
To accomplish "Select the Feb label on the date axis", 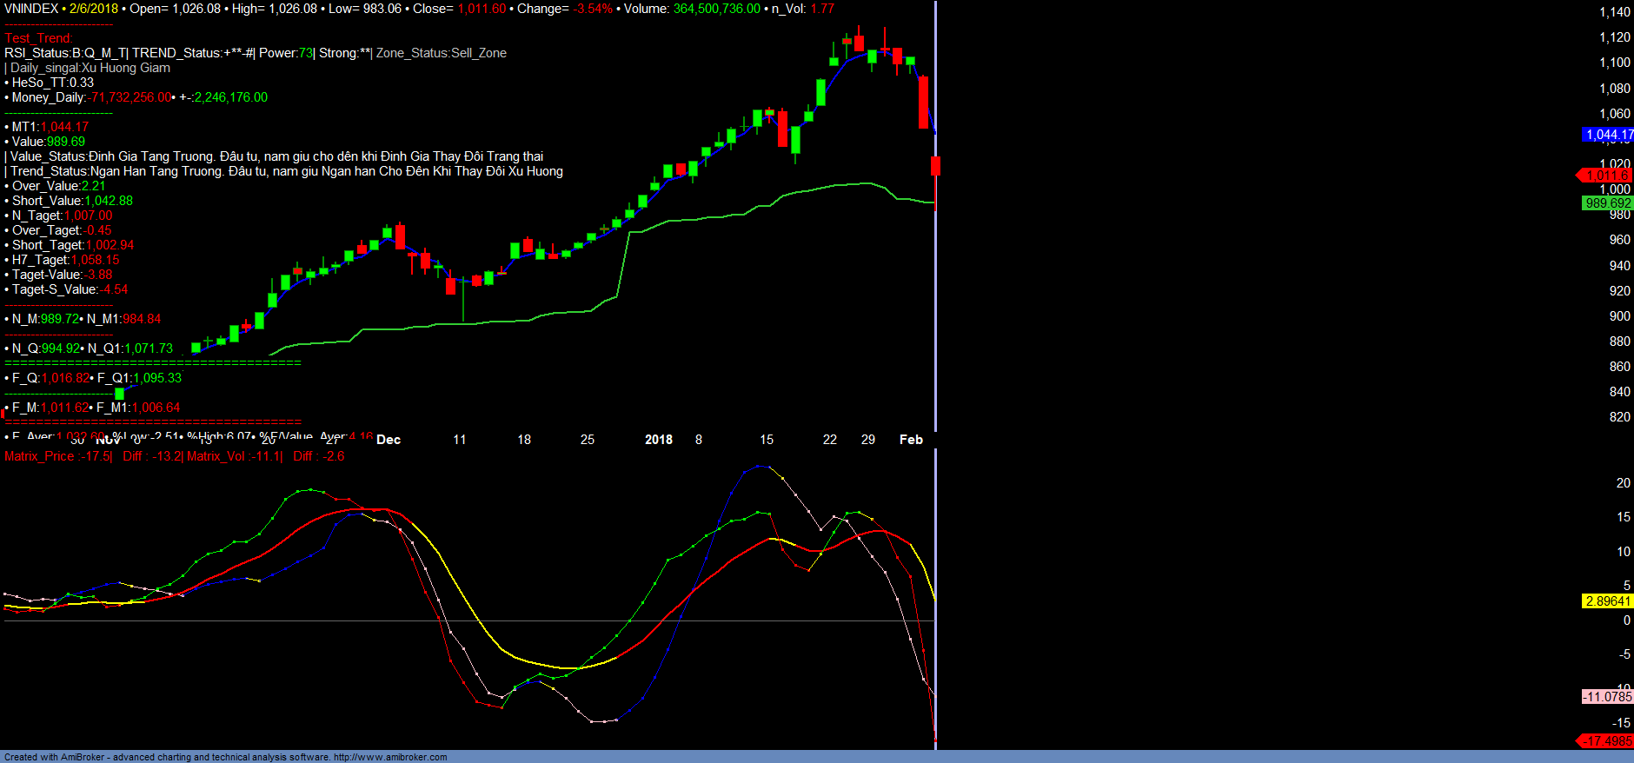I will click(911, 440).
